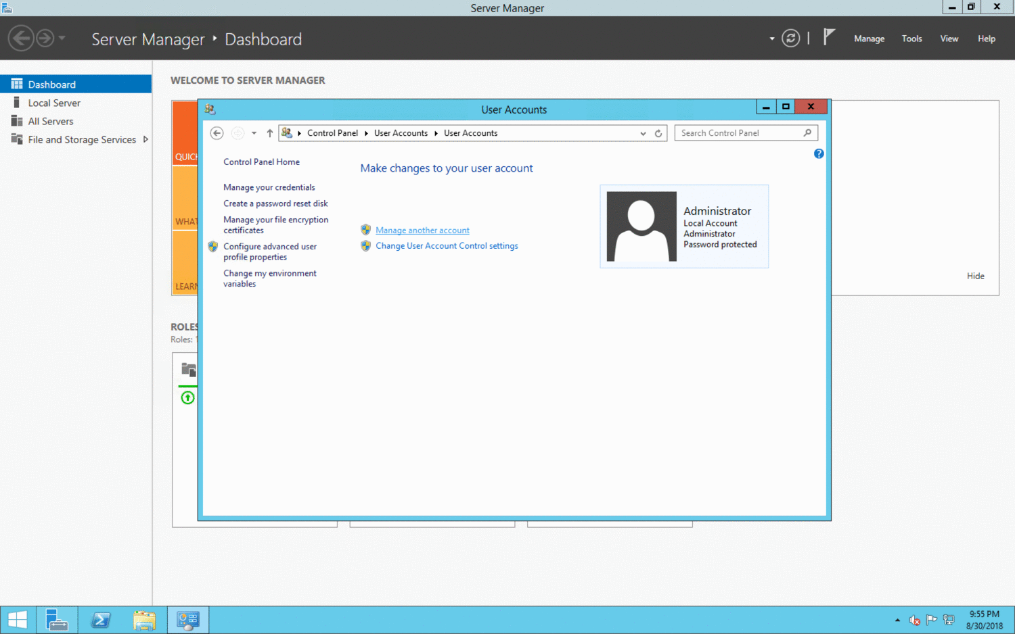Click Server Manager back navigation arrow
This screenshot has height=634, width=1015.
click(x=21, y=38)
